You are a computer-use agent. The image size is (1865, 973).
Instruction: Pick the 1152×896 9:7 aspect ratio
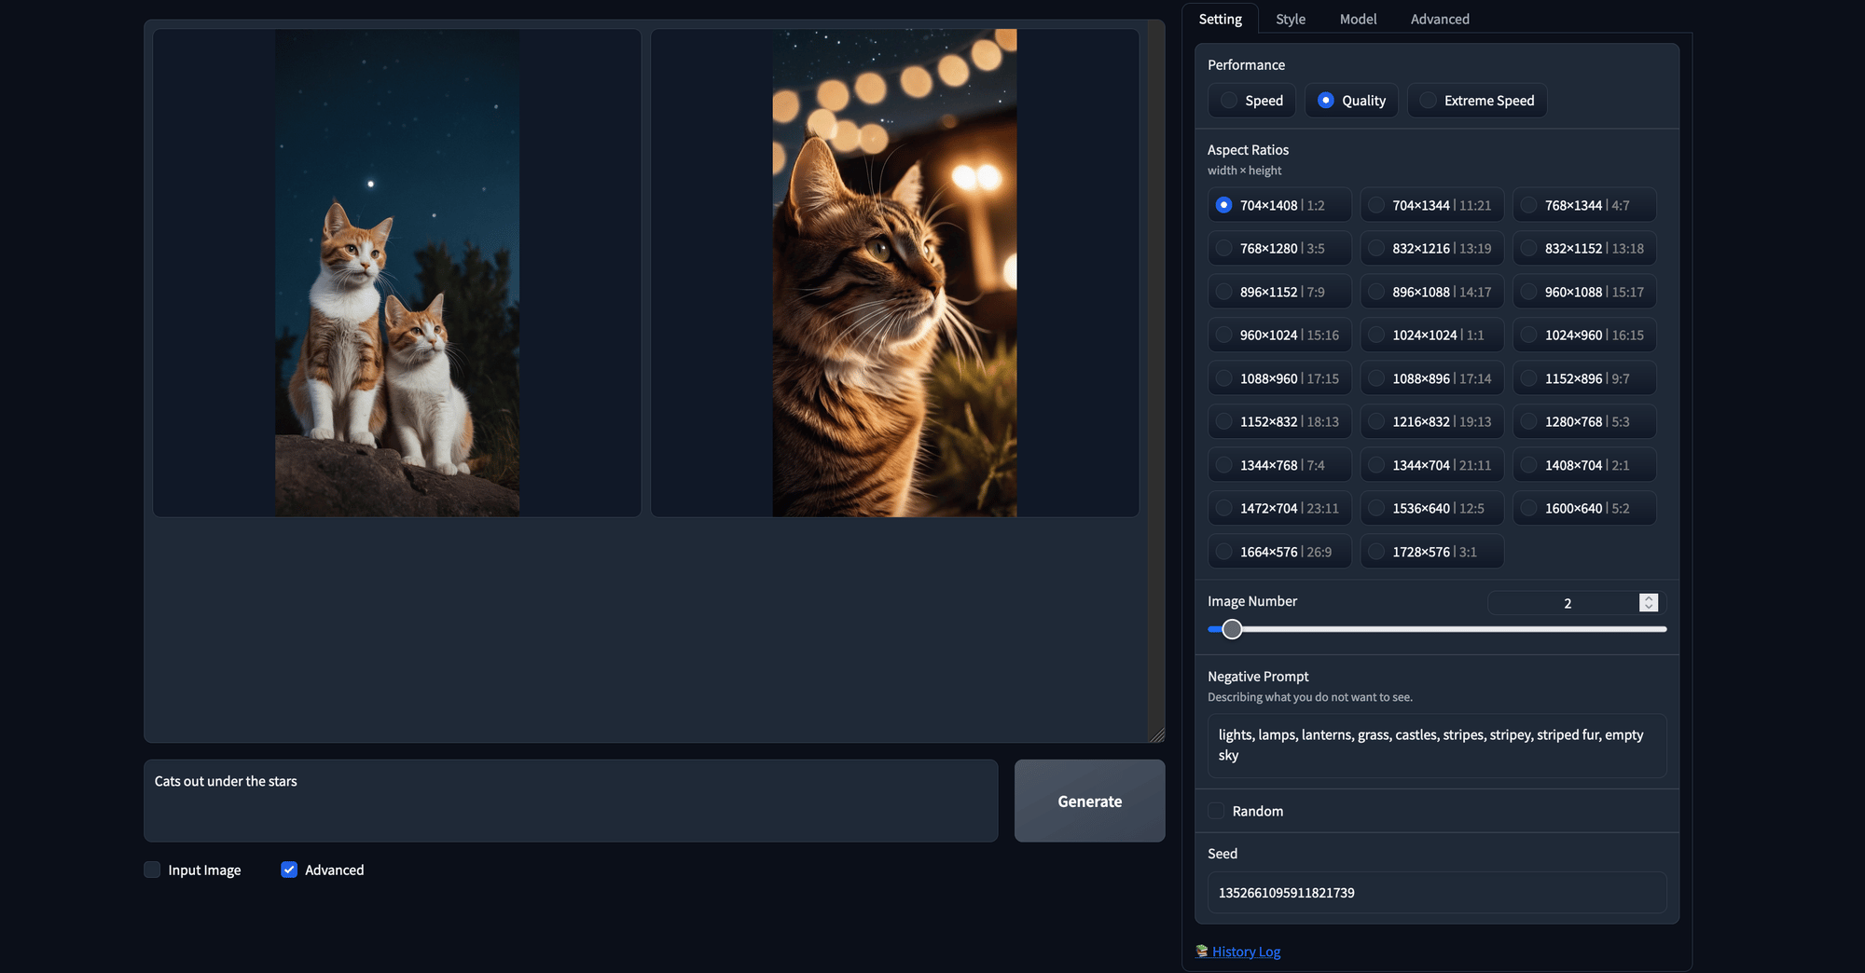[1584, 378]
